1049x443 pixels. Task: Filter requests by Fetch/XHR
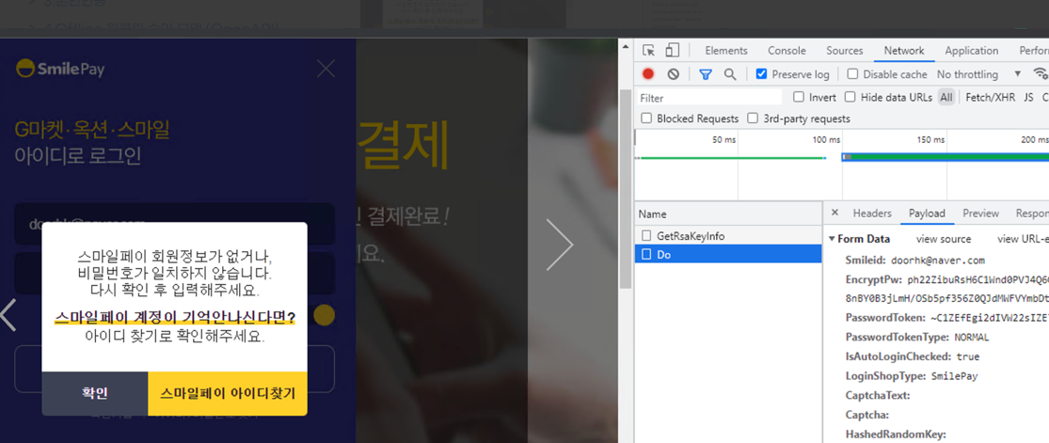pos(990,97)
